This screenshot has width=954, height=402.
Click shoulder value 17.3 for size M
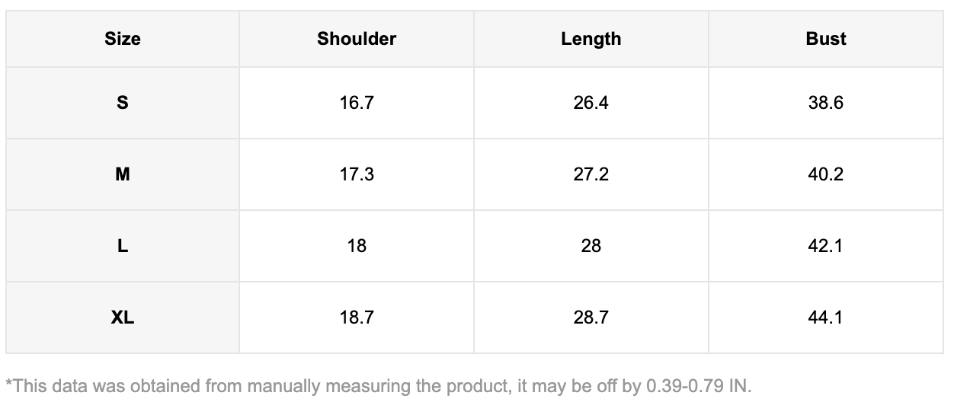(x=357, y=174)
